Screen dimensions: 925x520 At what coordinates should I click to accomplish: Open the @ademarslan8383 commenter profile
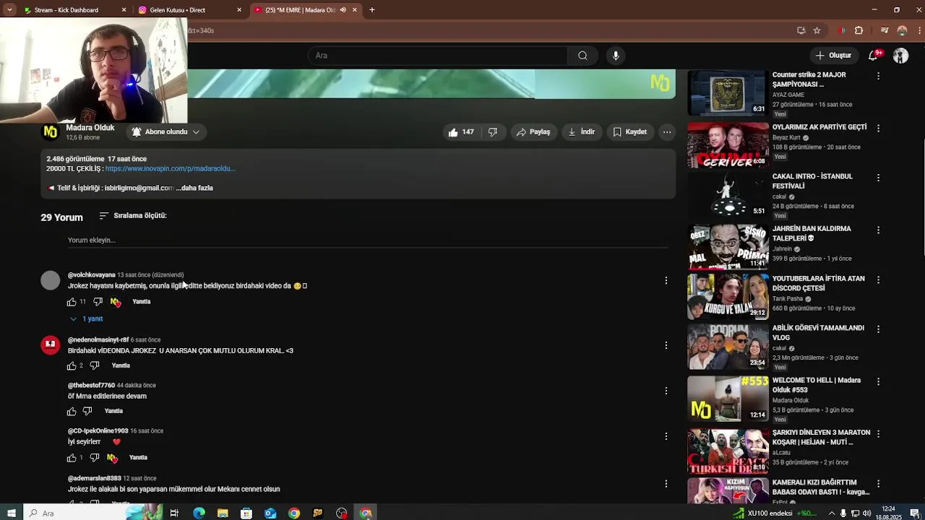coord(95,479)
